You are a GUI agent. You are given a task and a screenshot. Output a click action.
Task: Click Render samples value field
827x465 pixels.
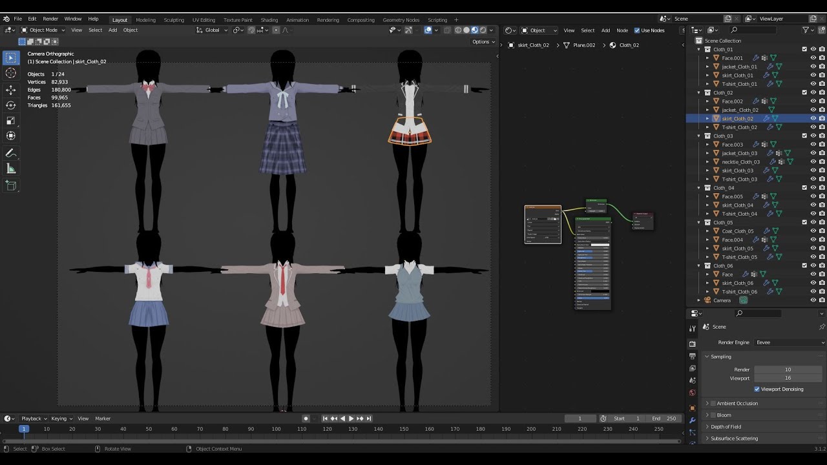(x=788, y=369)
